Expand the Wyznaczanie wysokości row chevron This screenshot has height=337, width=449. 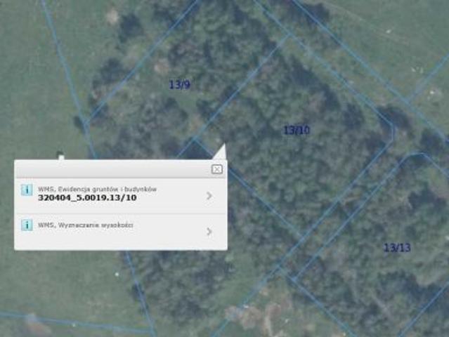209,232
